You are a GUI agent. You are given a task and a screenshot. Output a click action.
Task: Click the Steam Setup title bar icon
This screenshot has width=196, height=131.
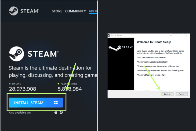[109, 36]
